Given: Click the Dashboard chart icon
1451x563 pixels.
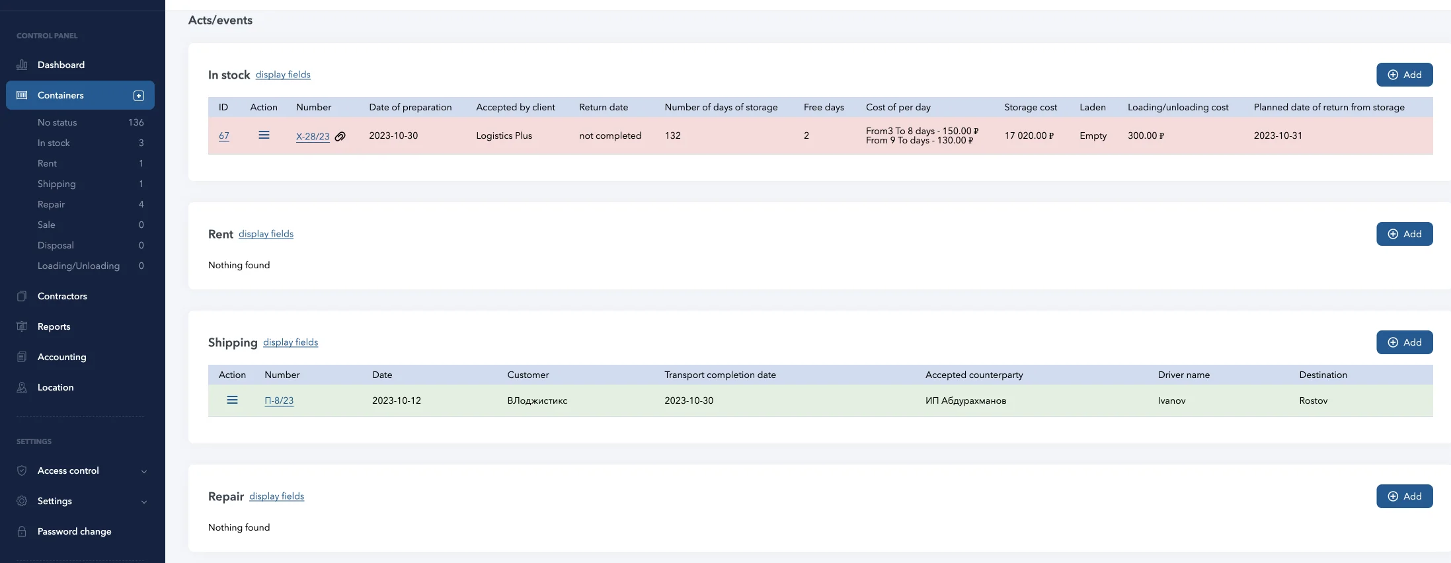Looking at the screenshot, I should click(22, 65).
